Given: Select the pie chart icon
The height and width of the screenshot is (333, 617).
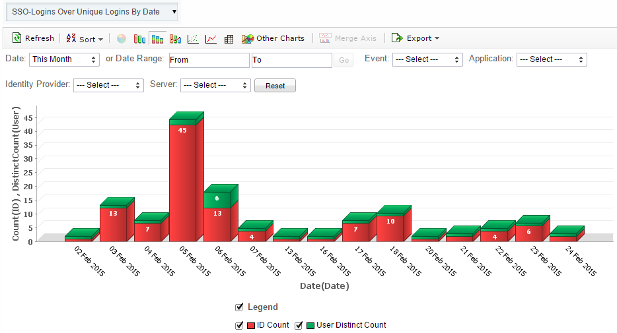Looking at the screenshot, I should tap(122, 39).
